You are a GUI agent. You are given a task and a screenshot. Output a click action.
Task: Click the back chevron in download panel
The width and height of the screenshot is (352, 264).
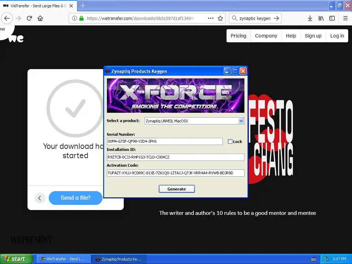coord(40,198)
